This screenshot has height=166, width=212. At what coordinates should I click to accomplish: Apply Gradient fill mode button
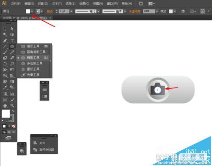pos(9,126)
